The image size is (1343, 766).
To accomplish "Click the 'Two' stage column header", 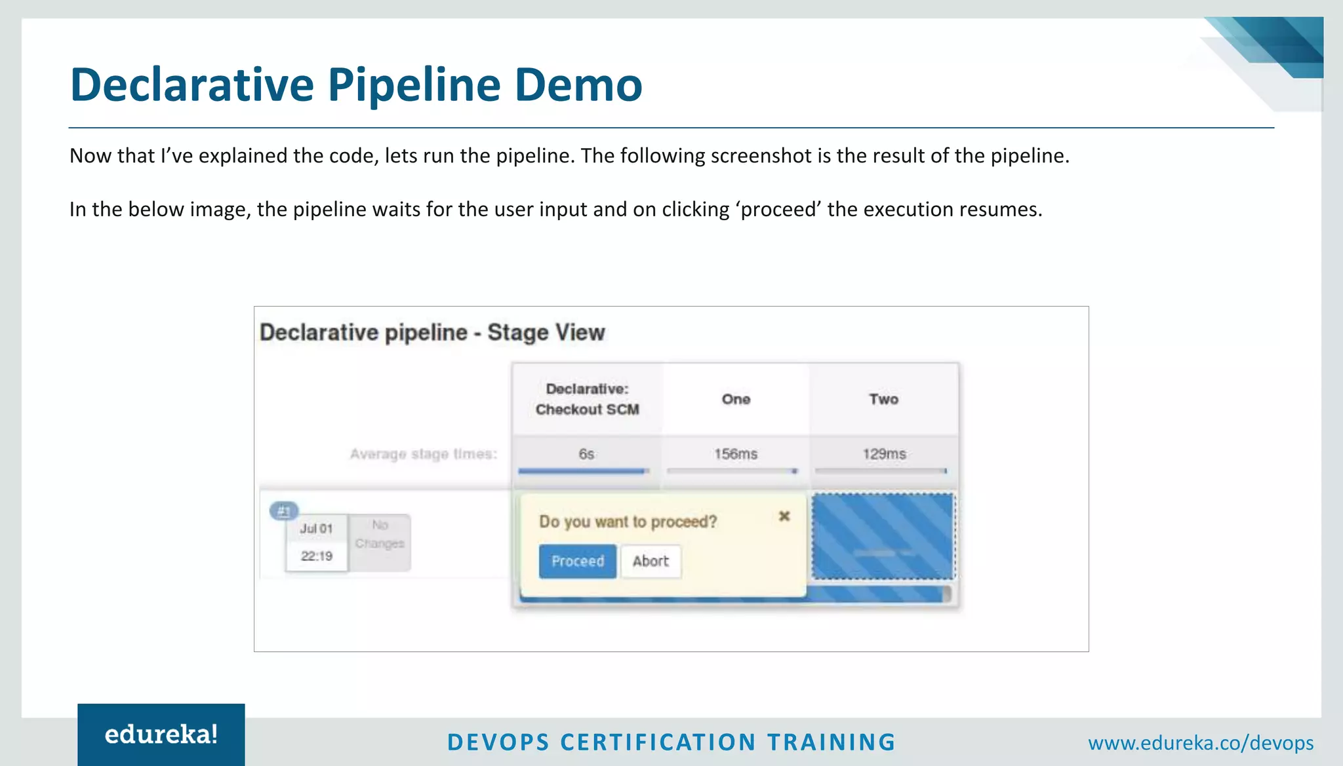I will click(884, 399).
